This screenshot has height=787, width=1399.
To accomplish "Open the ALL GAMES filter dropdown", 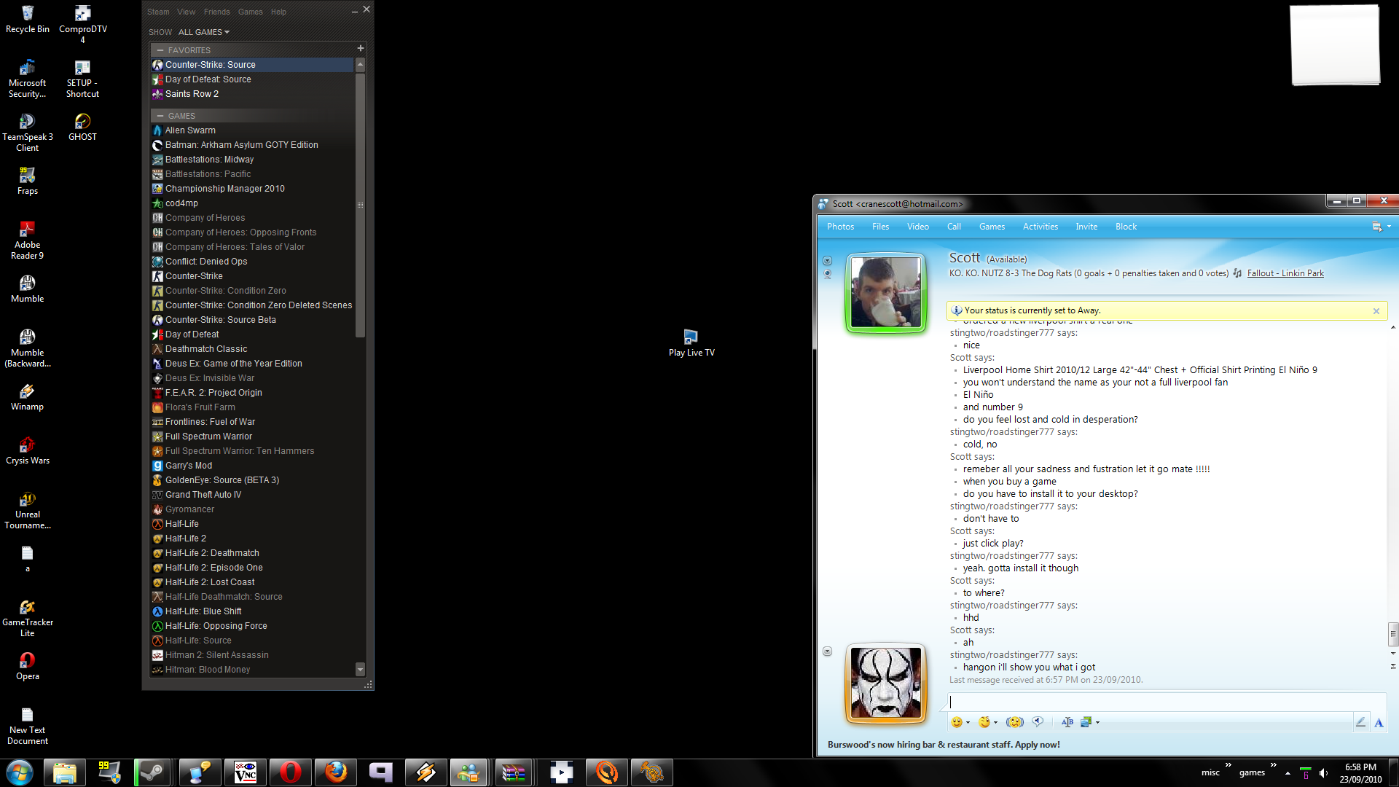I will click(204, 32).
